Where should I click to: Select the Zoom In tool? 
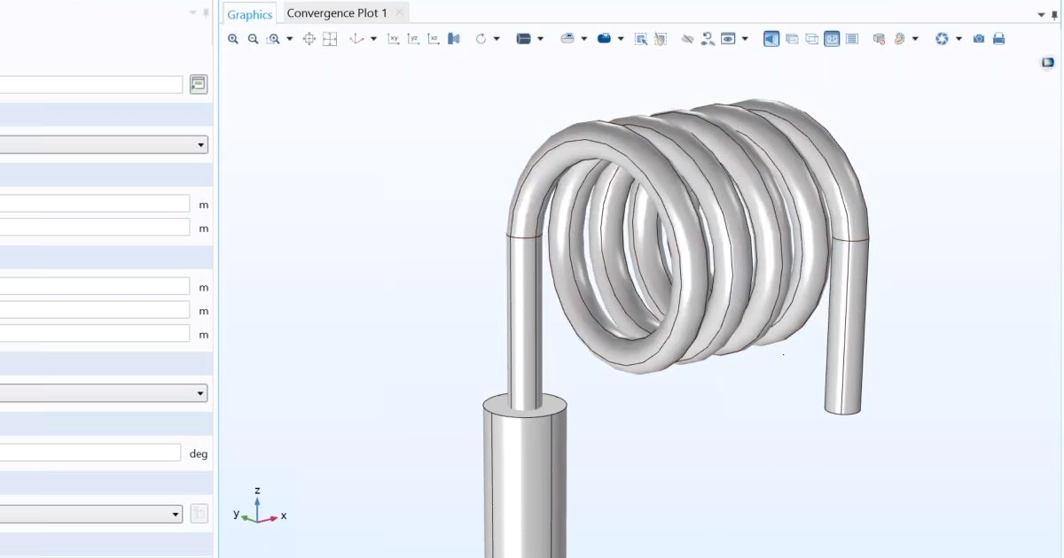pyautogui.click(x=233, y=39)
